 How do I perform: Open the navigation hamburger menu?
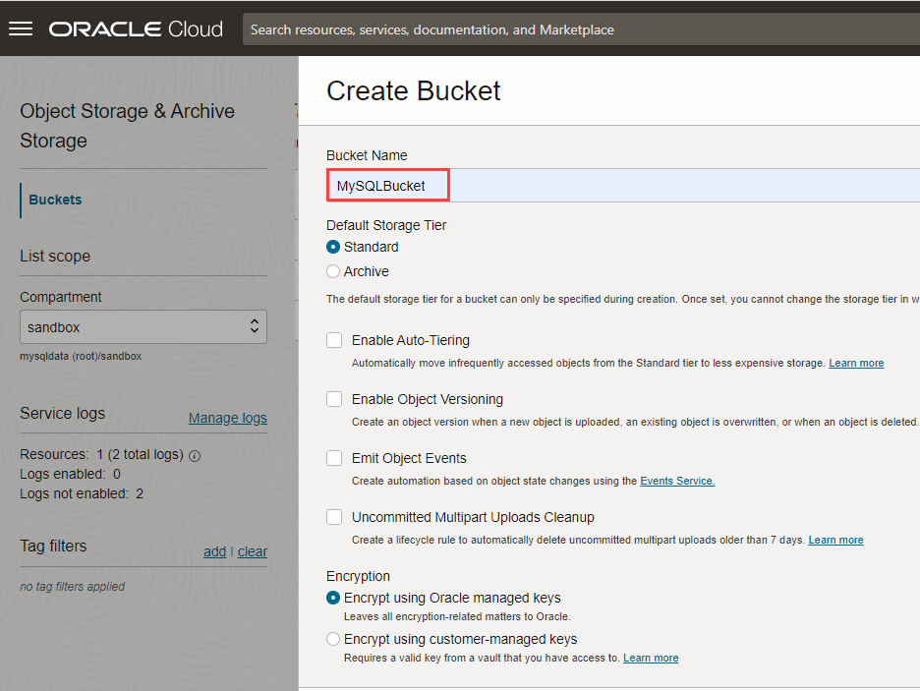coord(20,29)
